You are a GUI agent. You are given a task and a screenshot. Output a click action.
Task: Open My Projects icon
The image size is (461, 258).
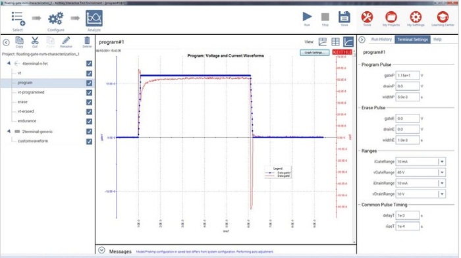pyautogui.click(x=391, y=17)
